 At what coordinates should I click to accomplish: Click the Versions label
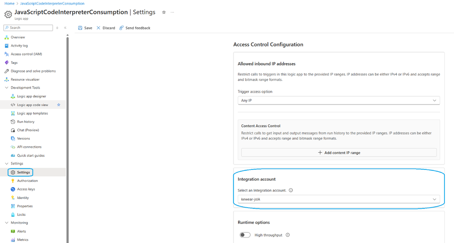tap(24, 139)
